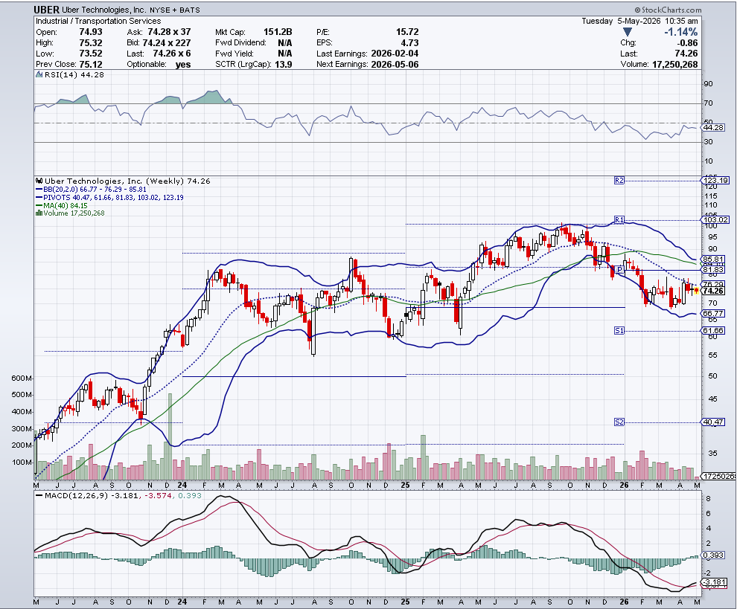This screenshot has height=609, width=737.
Task: Click the R2 pivot marker box
Action: [619, 180]
